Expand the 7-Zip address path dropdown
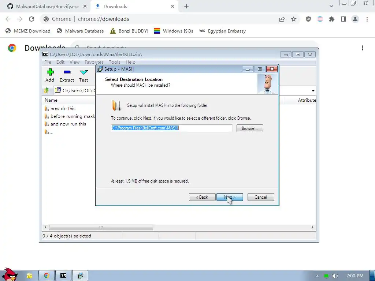 tap(313, 91)
